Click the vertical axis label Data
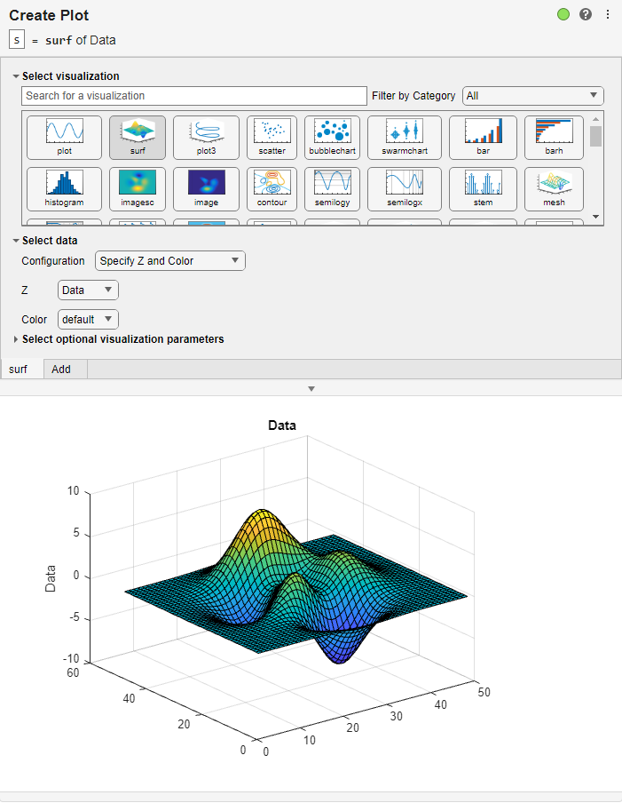This screenshot has width=622, height=803. (50, 578)
